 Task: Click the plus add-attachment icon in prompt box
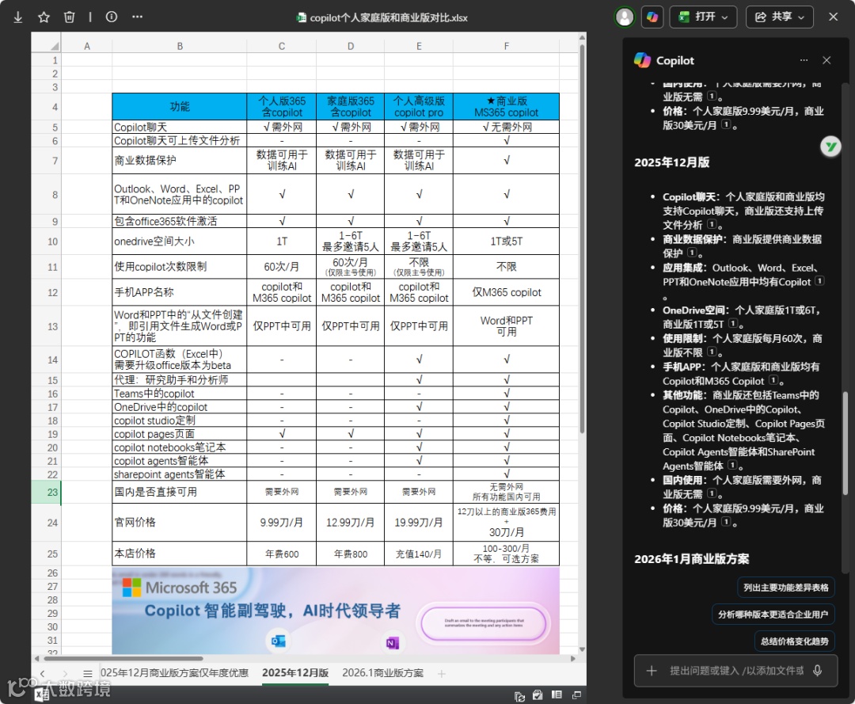(652, 671)
